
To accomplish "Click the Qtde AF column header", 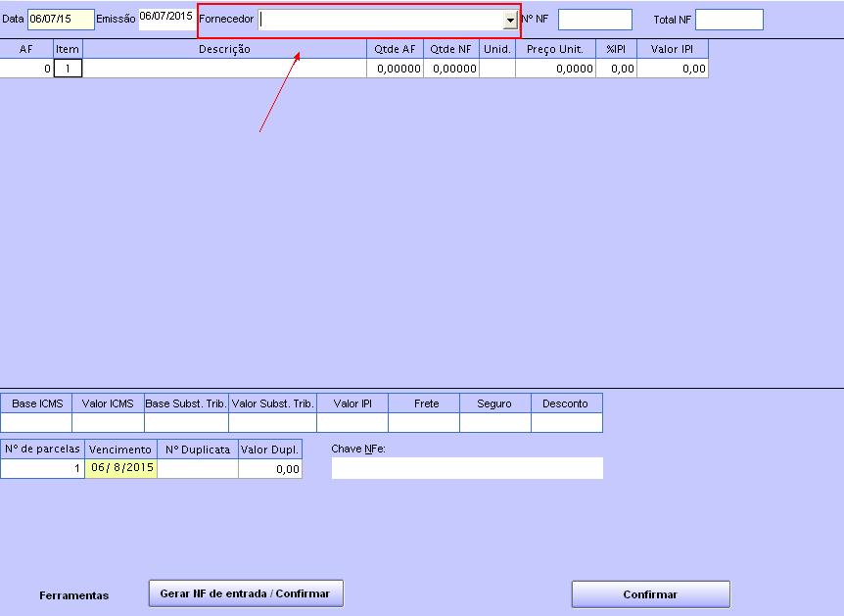I will click(396, 49).
